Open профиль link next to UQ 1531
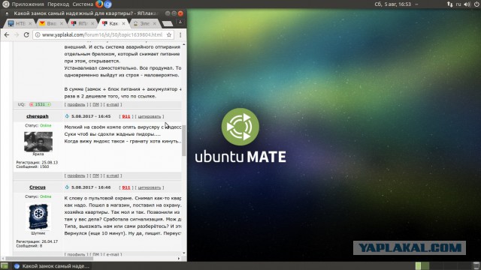 (76, 105)
